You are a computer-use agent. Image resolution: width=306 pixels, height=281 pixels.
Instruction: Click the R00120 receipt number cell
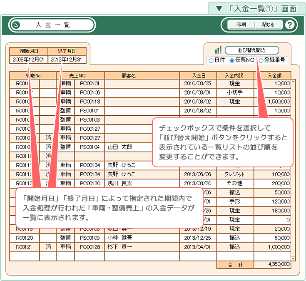pyautogui.click(x=25, y=238)
